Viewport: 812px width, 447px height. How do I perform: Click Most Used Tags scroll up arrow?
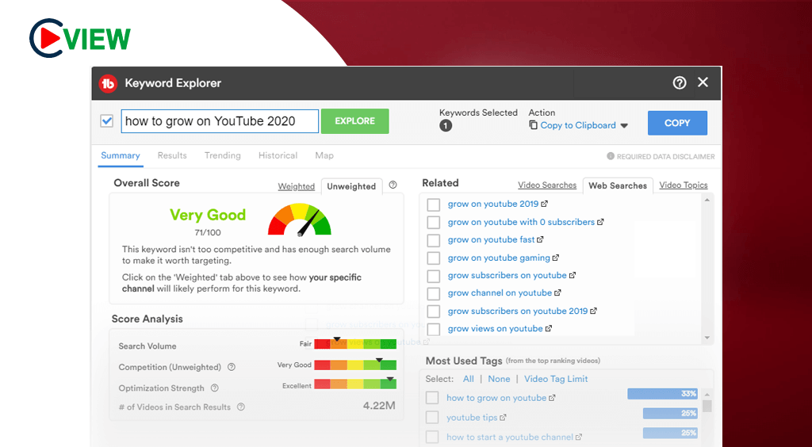pos(707,394)
